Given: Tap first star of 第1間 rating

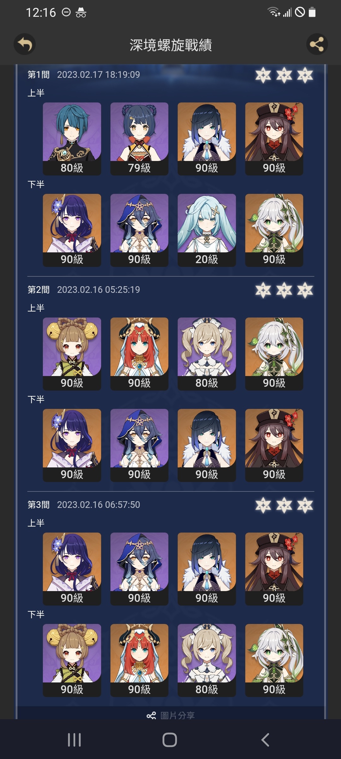Looking at the screenshot, I should (263, 75).
